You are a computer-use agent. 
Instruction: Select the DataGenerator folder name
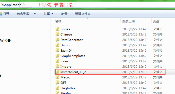pyautogui.click(x=72, y=40)
